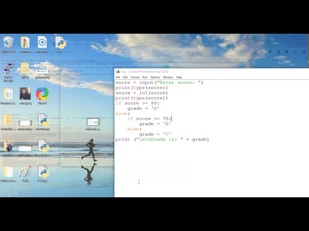This screenshot has width=309, height=231.
Task: Select the python.png image file icon
Action: click(x=42, y=74)
